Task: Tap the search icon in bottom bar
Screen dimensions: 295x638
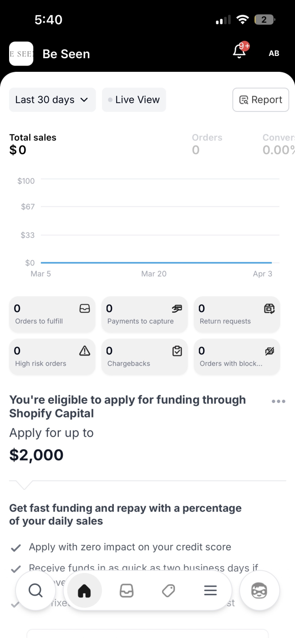Action: point(36,590)
